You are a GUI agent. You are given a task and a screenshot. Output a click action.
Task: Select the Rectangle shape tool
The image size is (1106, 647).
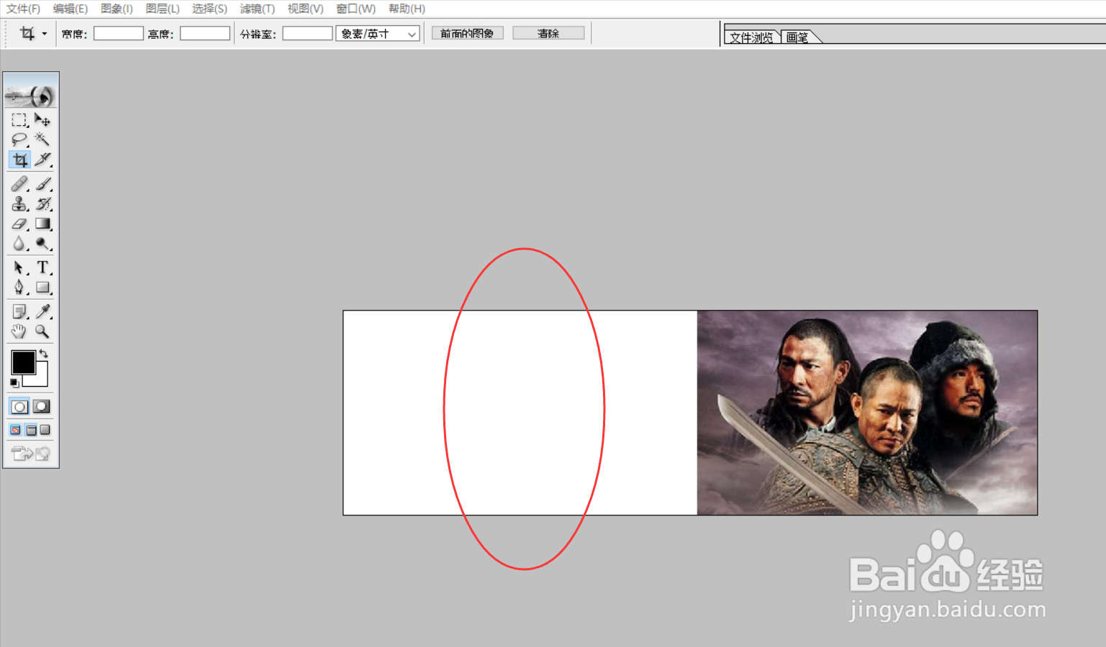pos(42,288)
